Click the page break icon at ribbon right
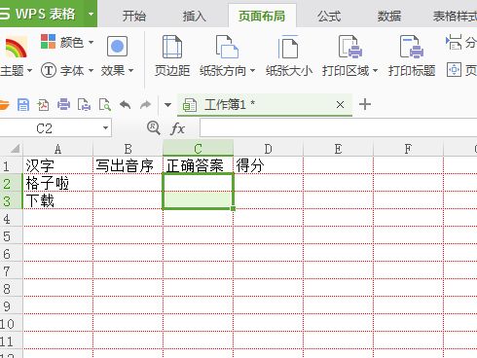Image resolution: width=477 pixels, height=358 pixels. pyautogui.click(x=454, y=42)
